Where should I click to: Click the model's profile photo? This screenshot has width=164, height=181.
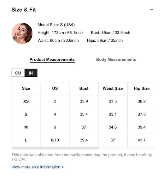(22, 33)
